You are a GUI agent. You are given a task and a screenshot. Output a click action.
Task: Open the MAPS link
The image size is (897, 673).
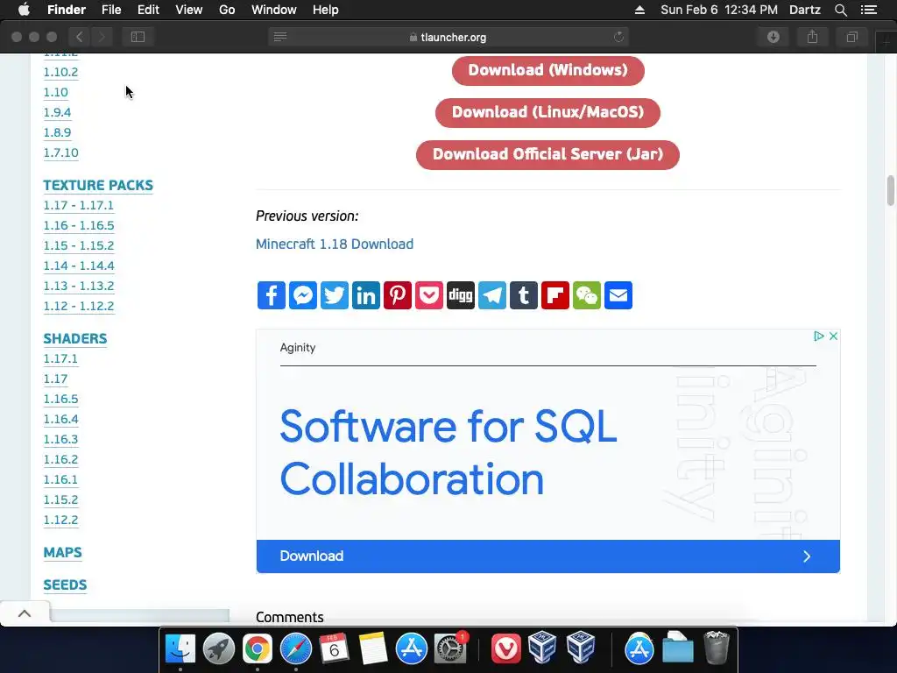[x=62, y=553]
